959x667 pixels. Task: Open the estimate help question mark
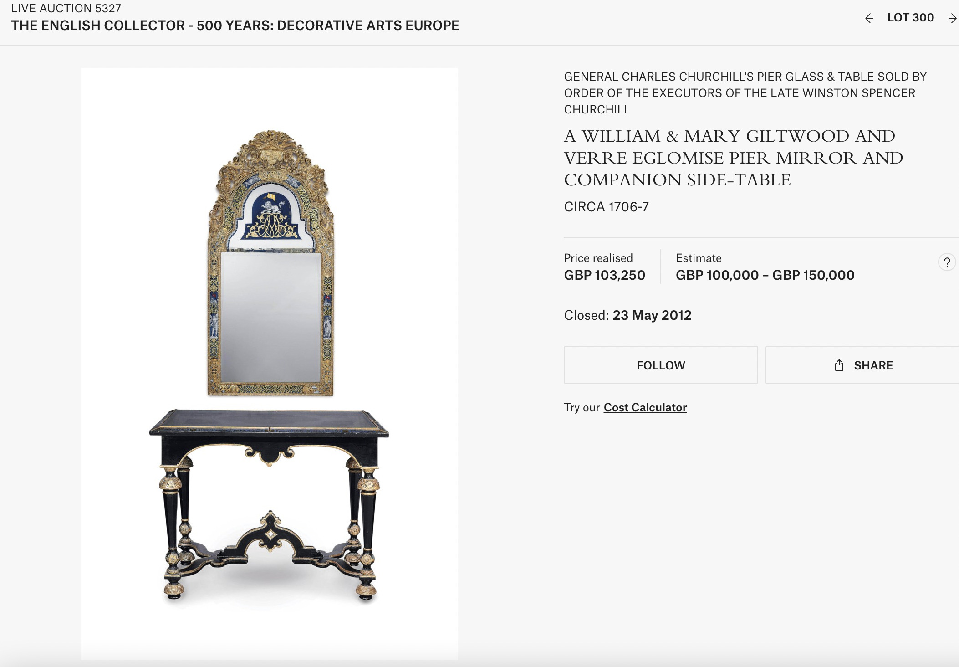click(947, 262)
